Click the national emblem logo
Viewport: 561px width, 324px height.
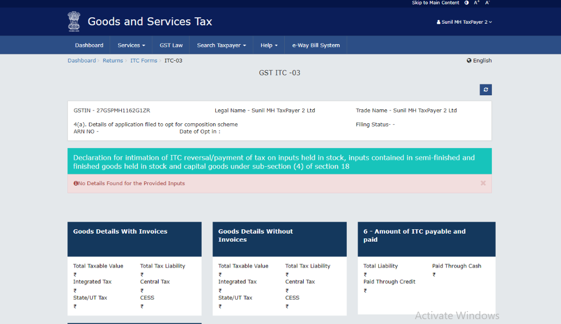(74, 22)
